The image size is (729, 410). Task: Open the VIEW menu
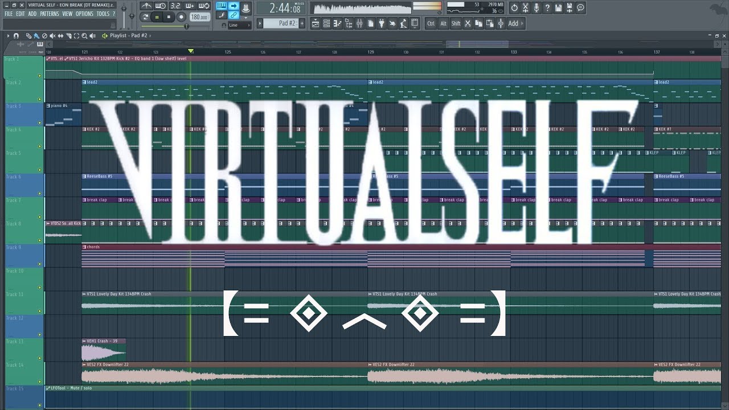pyautogui.click(x=67, y=14)
